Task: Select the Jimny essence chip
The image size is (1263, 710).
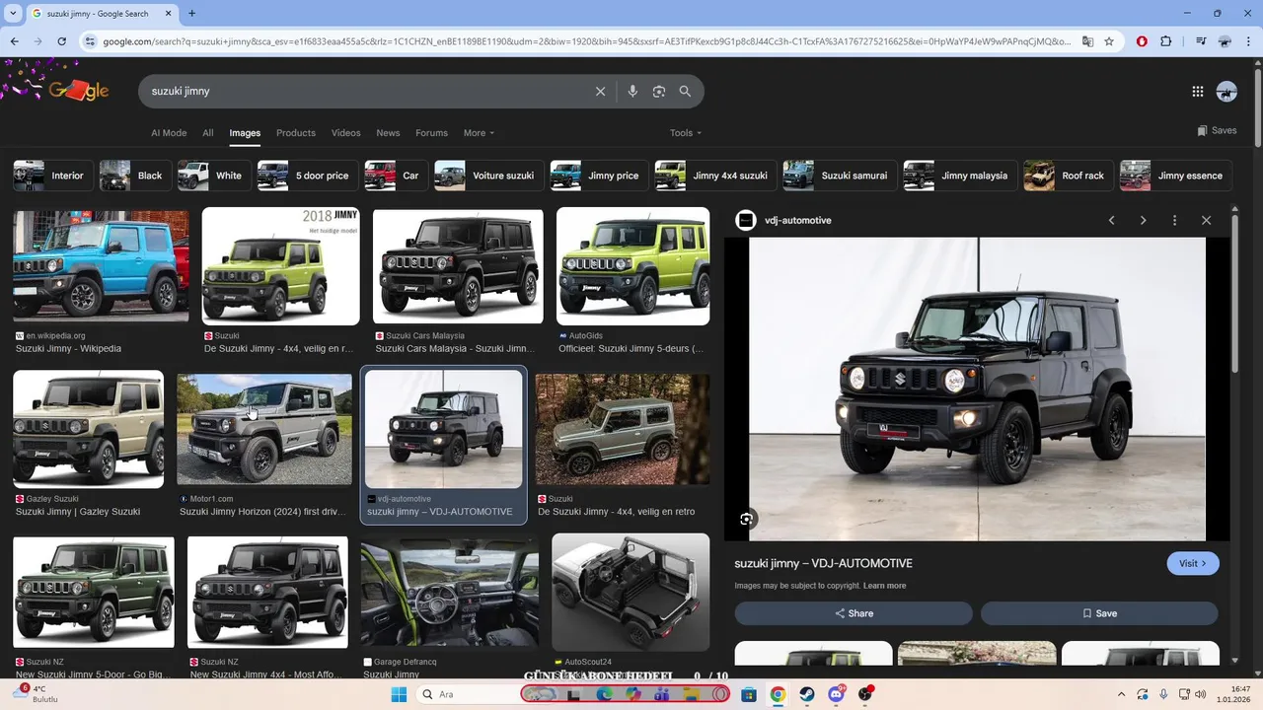Action: pos(1175,176)
